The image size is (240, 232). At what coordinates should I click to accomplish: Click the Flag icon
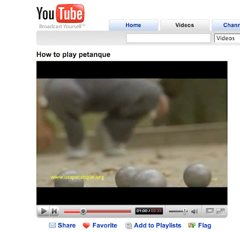point(192,225)
